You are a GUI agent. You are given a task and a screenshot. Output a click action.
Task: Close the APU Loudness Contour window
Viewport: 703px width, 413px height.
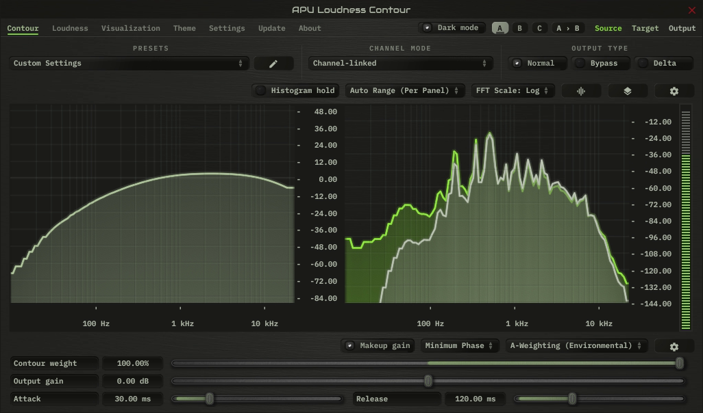[692, 10]
